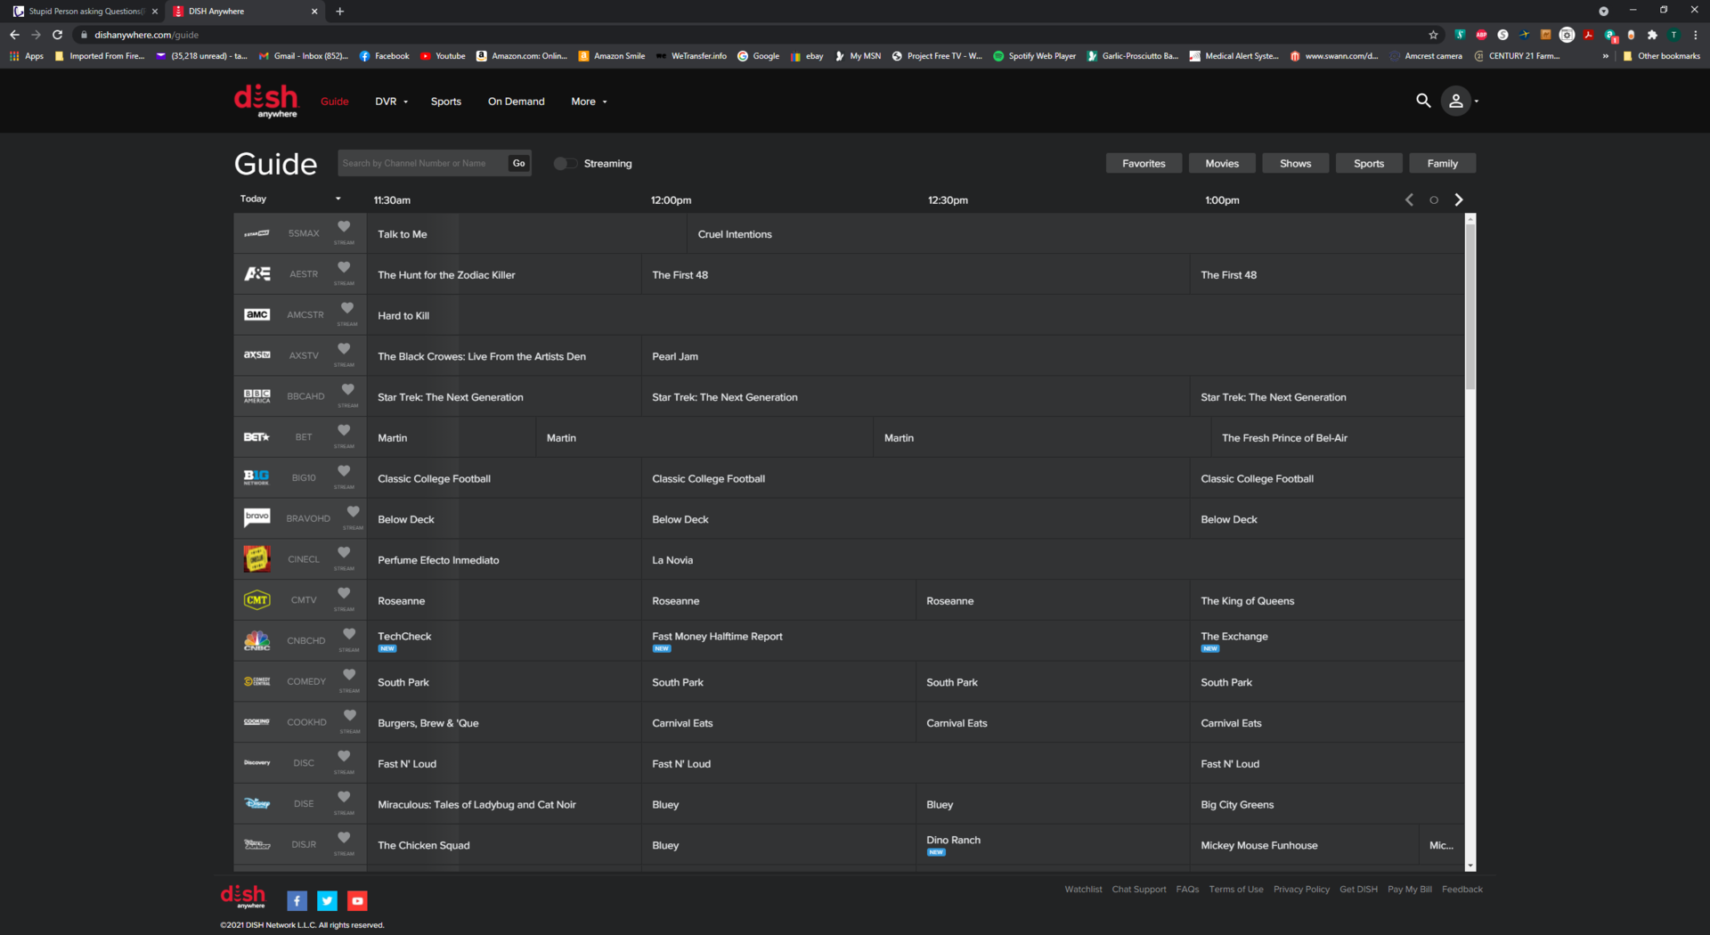Click the A&E channel logo

click(257, 274)
